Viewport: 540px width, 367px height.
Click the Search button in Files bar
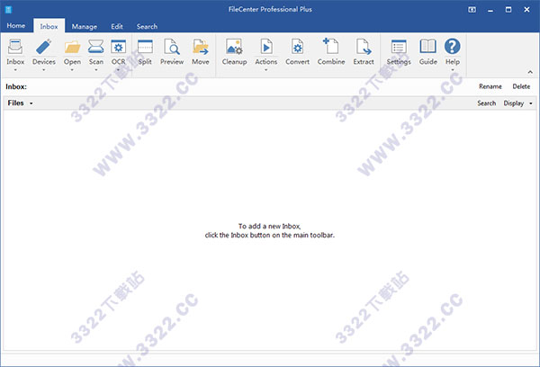(x=487, y=103)
